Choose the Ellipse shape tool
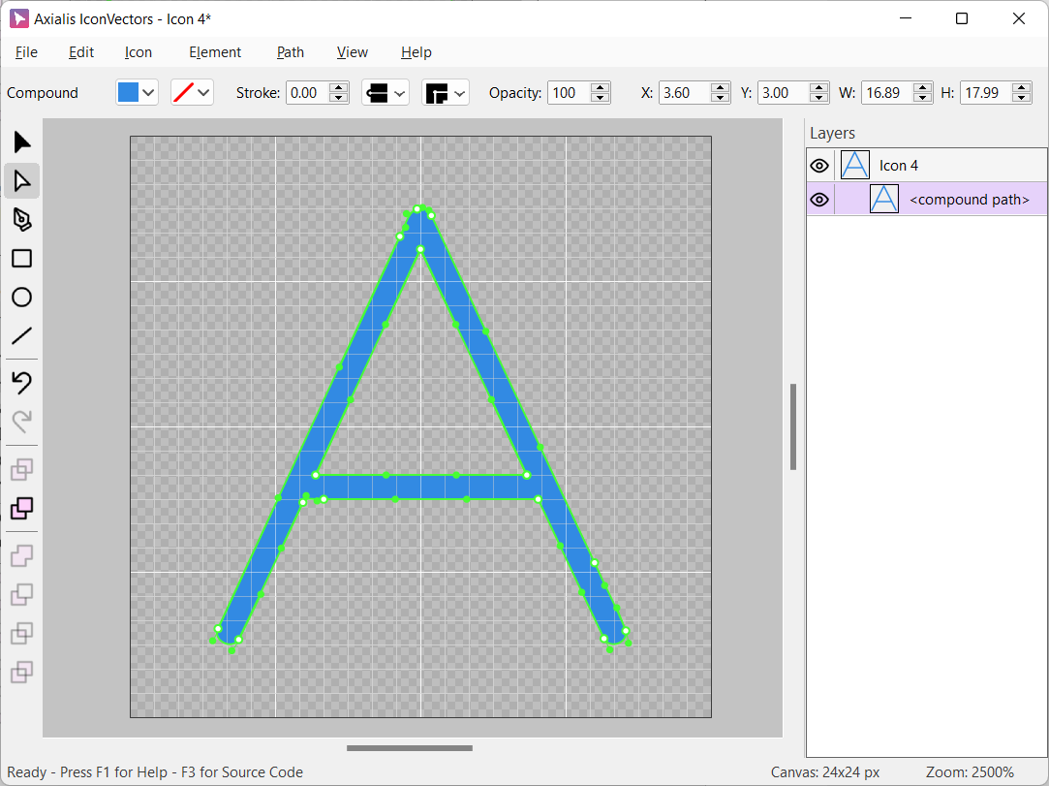 point(21,298)
